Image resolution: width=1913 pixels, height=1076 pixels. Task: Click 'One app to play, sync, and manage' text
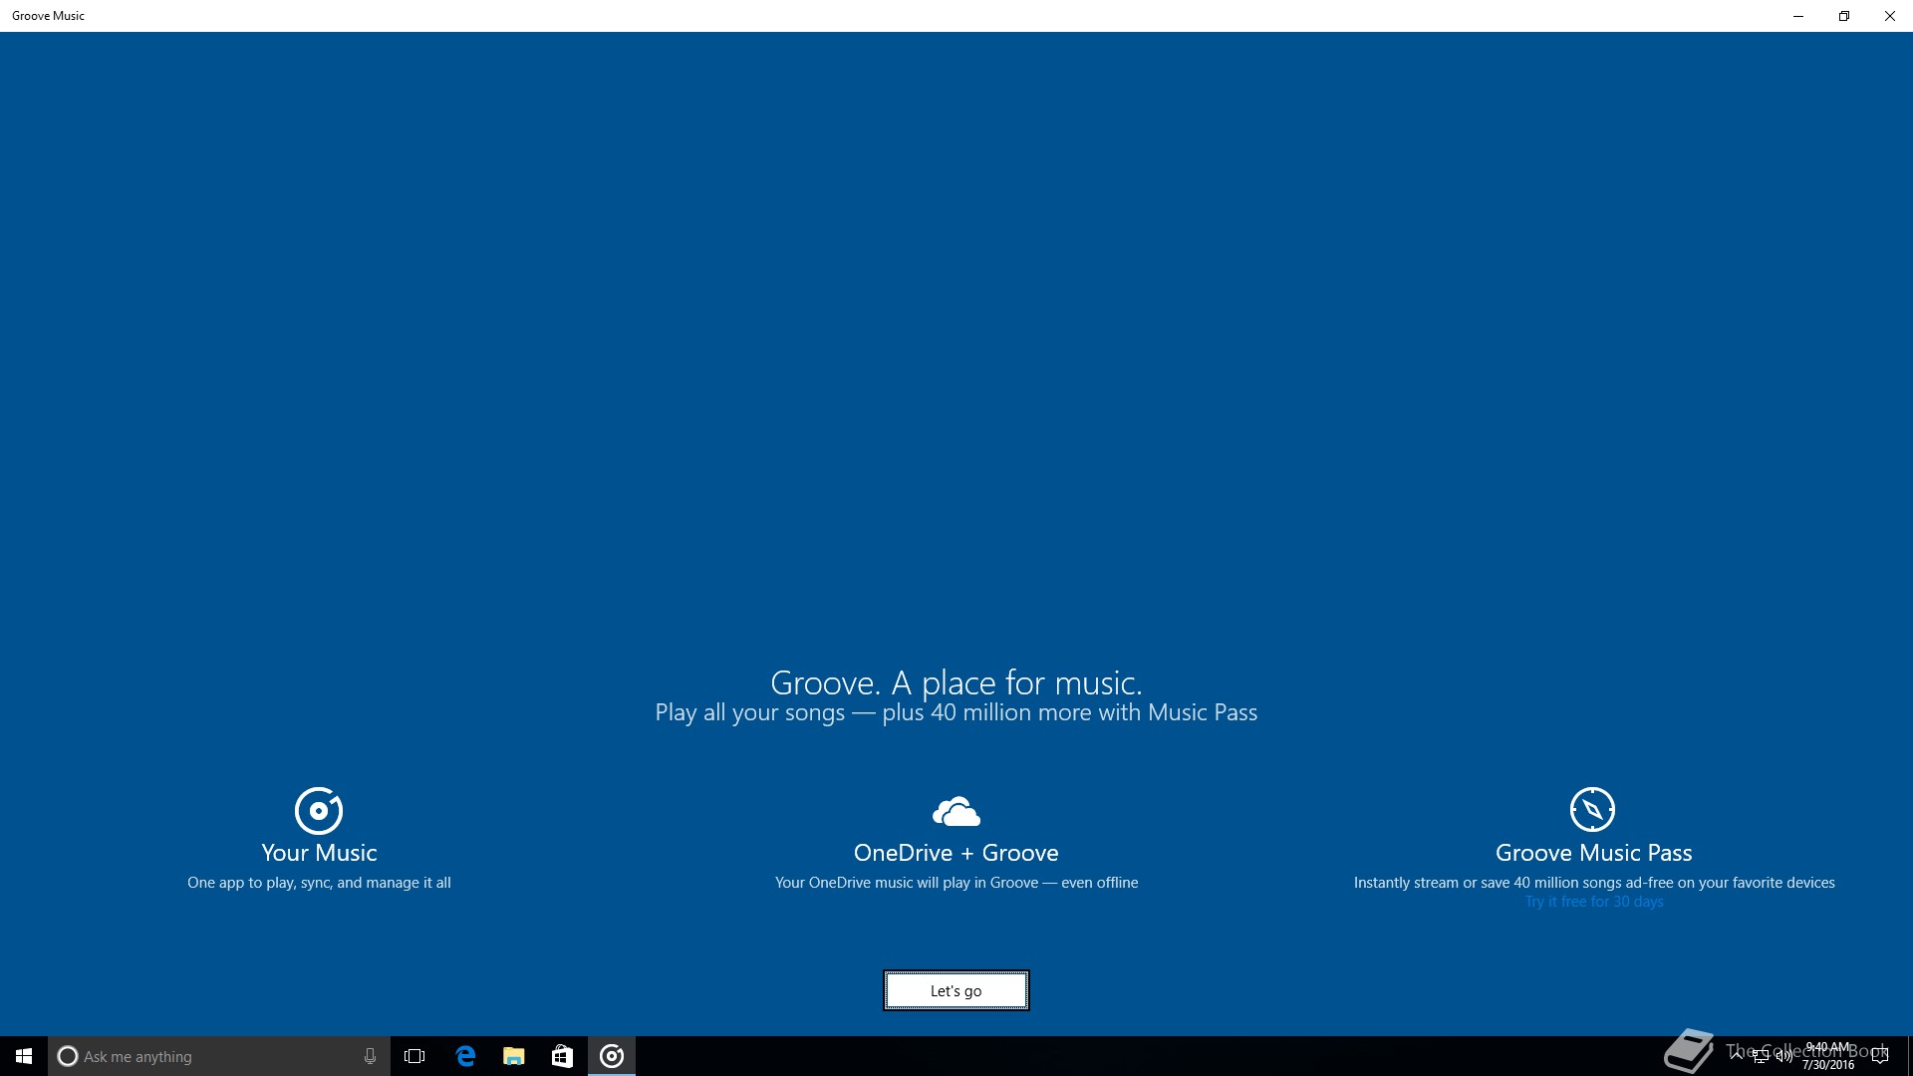(x=303, y=883)
